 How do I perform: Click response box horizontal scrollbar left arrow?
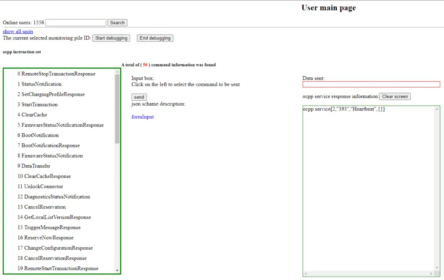coord(306,274)
